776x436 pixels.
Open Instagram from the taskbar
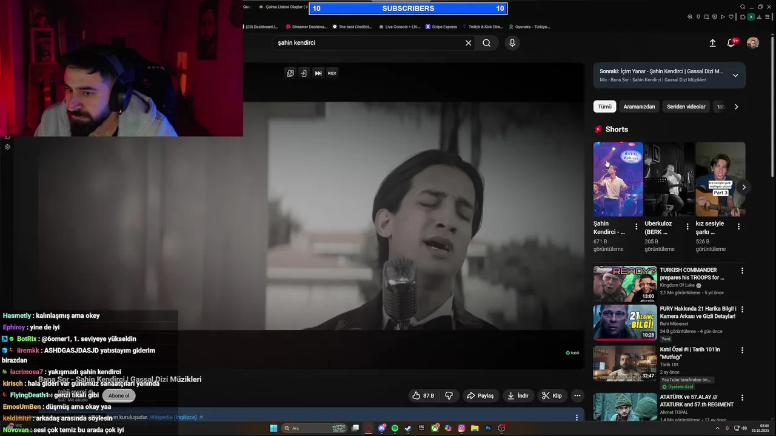(461, 428)
